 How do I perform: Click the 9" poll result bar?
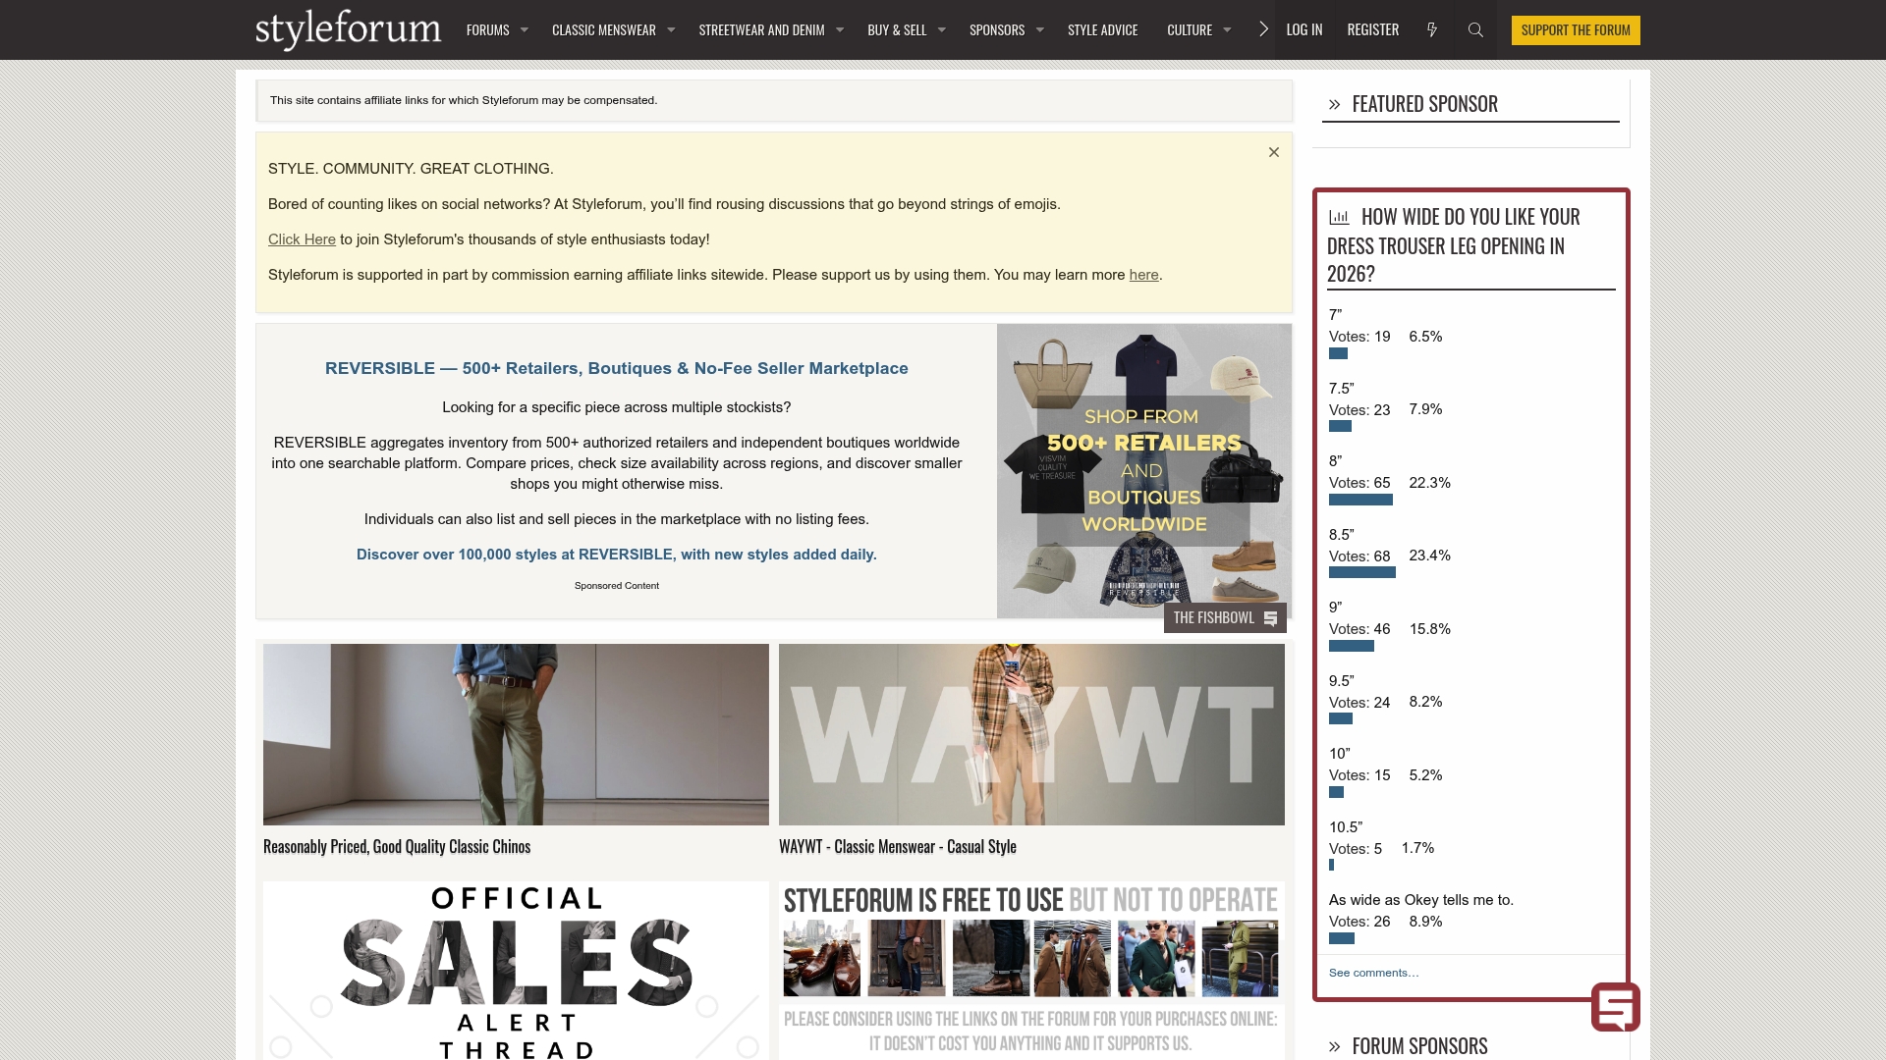(1351, 647)
